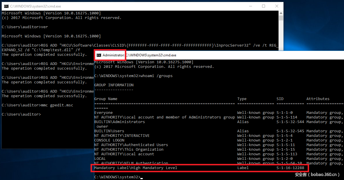Click the 'EXPAND_SZ /d "C:\Temp\test.dll" /f' line
The width and height of the screenshot is (344, 180).
pos(41,50)
